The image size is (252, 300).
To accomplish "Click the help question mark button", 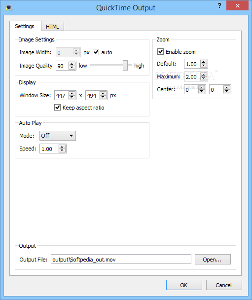I will (x=219, y=6).
